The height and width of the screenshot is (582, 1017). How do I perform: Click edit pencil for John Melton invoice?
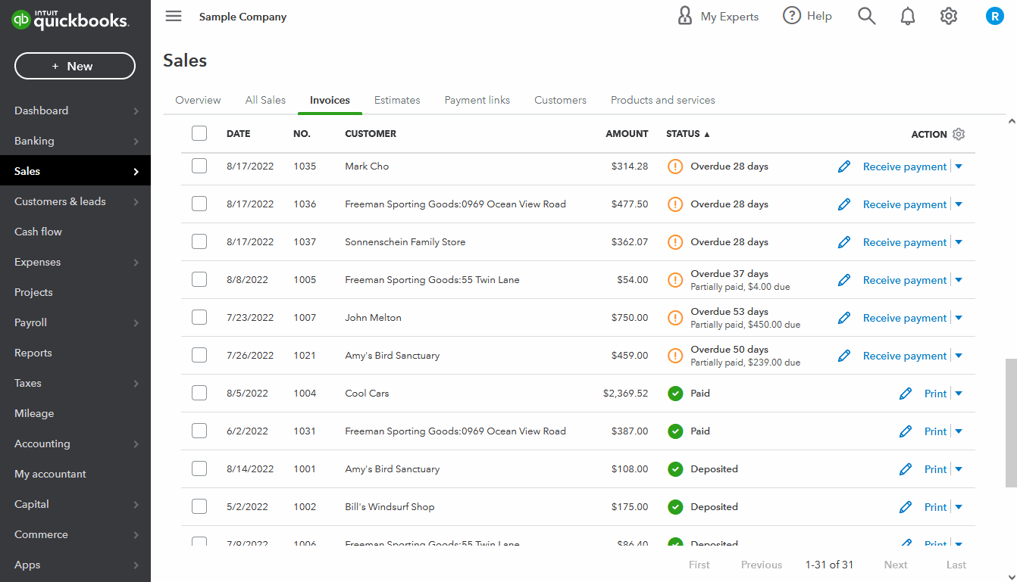(844, 318)
